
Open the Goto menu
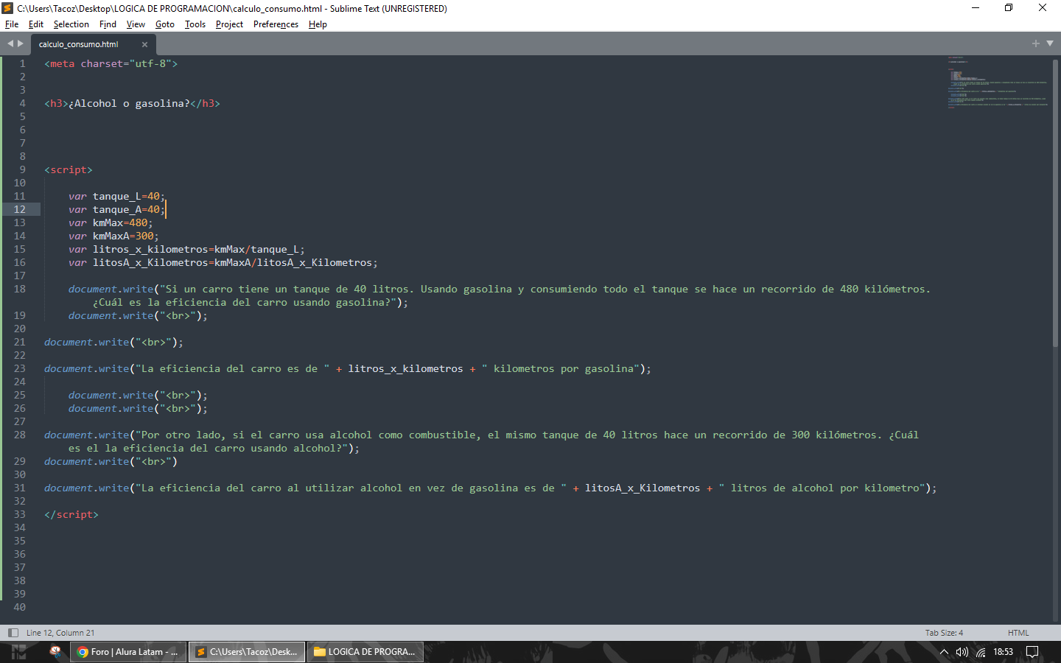(165, 24)
